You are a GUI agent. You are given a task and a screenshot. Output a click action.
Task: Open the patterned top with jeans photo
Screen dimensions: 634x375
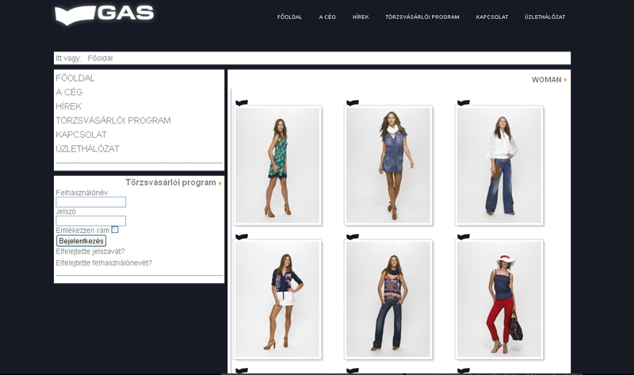[x=388, y=299]
